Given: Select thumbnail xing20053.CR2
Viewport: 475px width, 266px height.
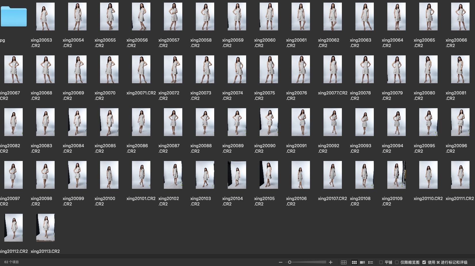Looking at the screenshot, I should [45, 17].
